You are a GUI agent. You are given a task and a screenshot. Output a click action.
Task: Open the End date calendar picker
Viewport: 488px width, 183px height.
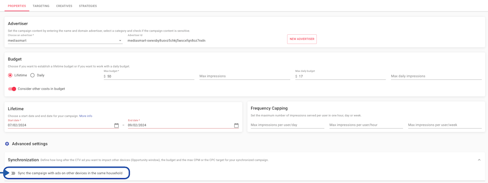click(x=236, y=125)
